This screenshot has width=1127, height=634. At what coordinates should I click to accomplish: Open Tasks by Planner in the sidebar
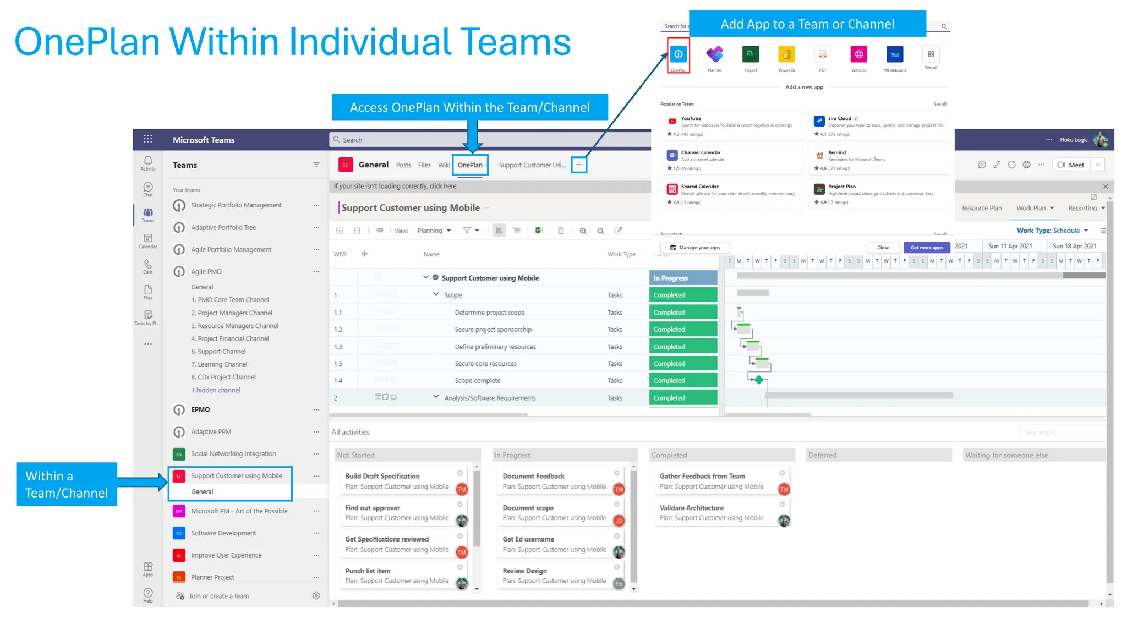(147, 318)
